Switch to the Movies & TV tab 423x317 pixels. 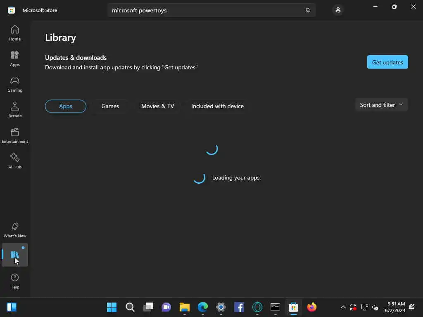click(157, 106)
